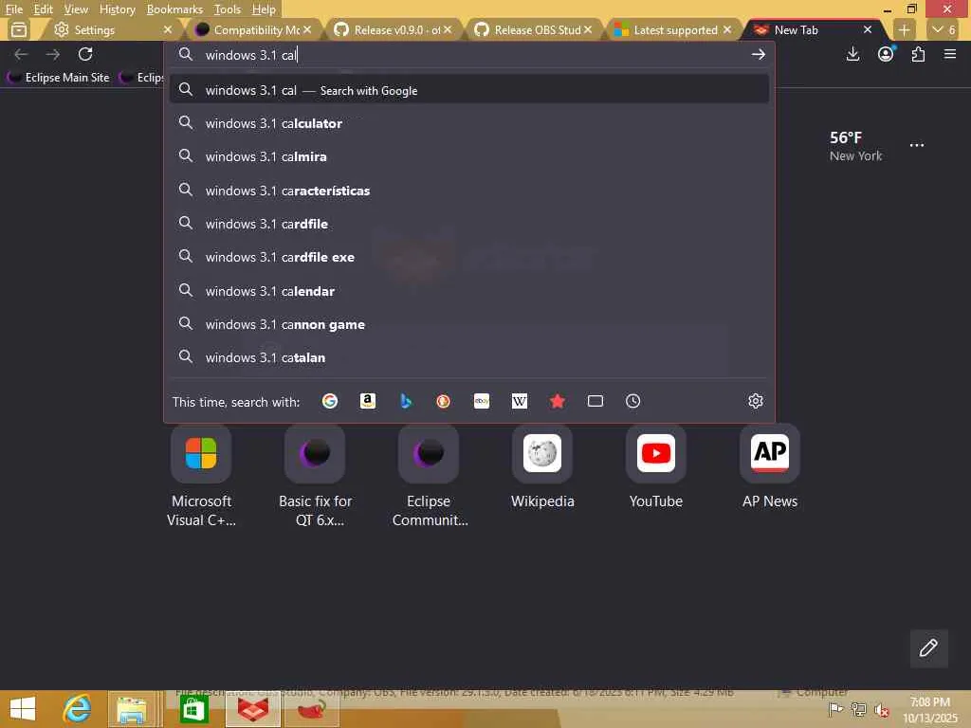Select suggestion 'windows 3.1 calendar'
Viewport: 971px width, 728px height.
[x=468, y=291]
